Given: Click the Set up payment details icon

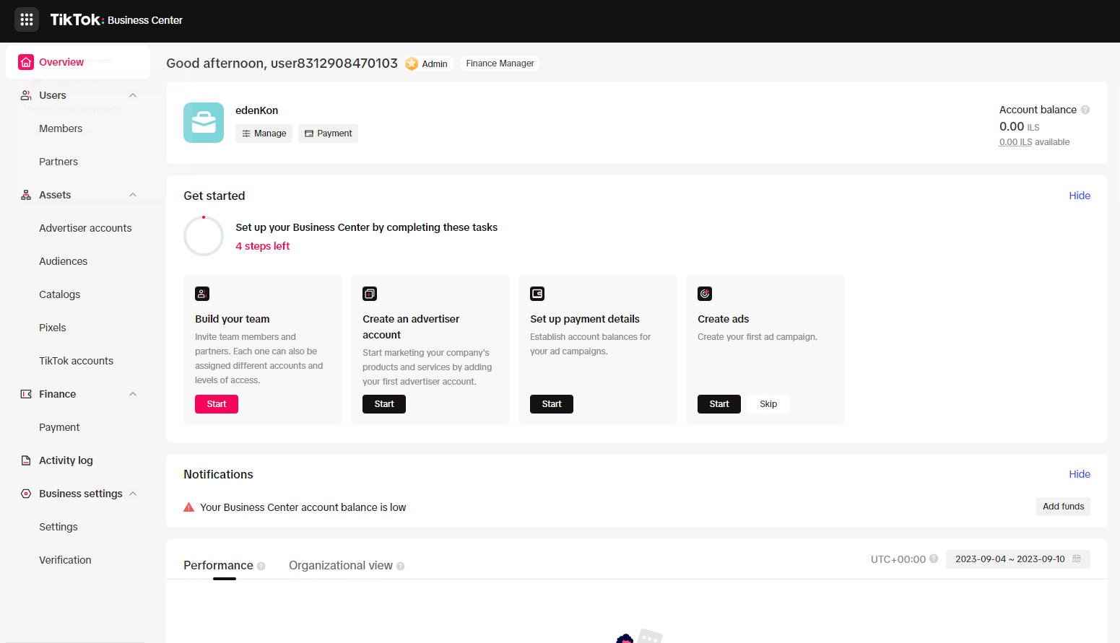Looking at the screenshot, I should [x=537, y=294].
